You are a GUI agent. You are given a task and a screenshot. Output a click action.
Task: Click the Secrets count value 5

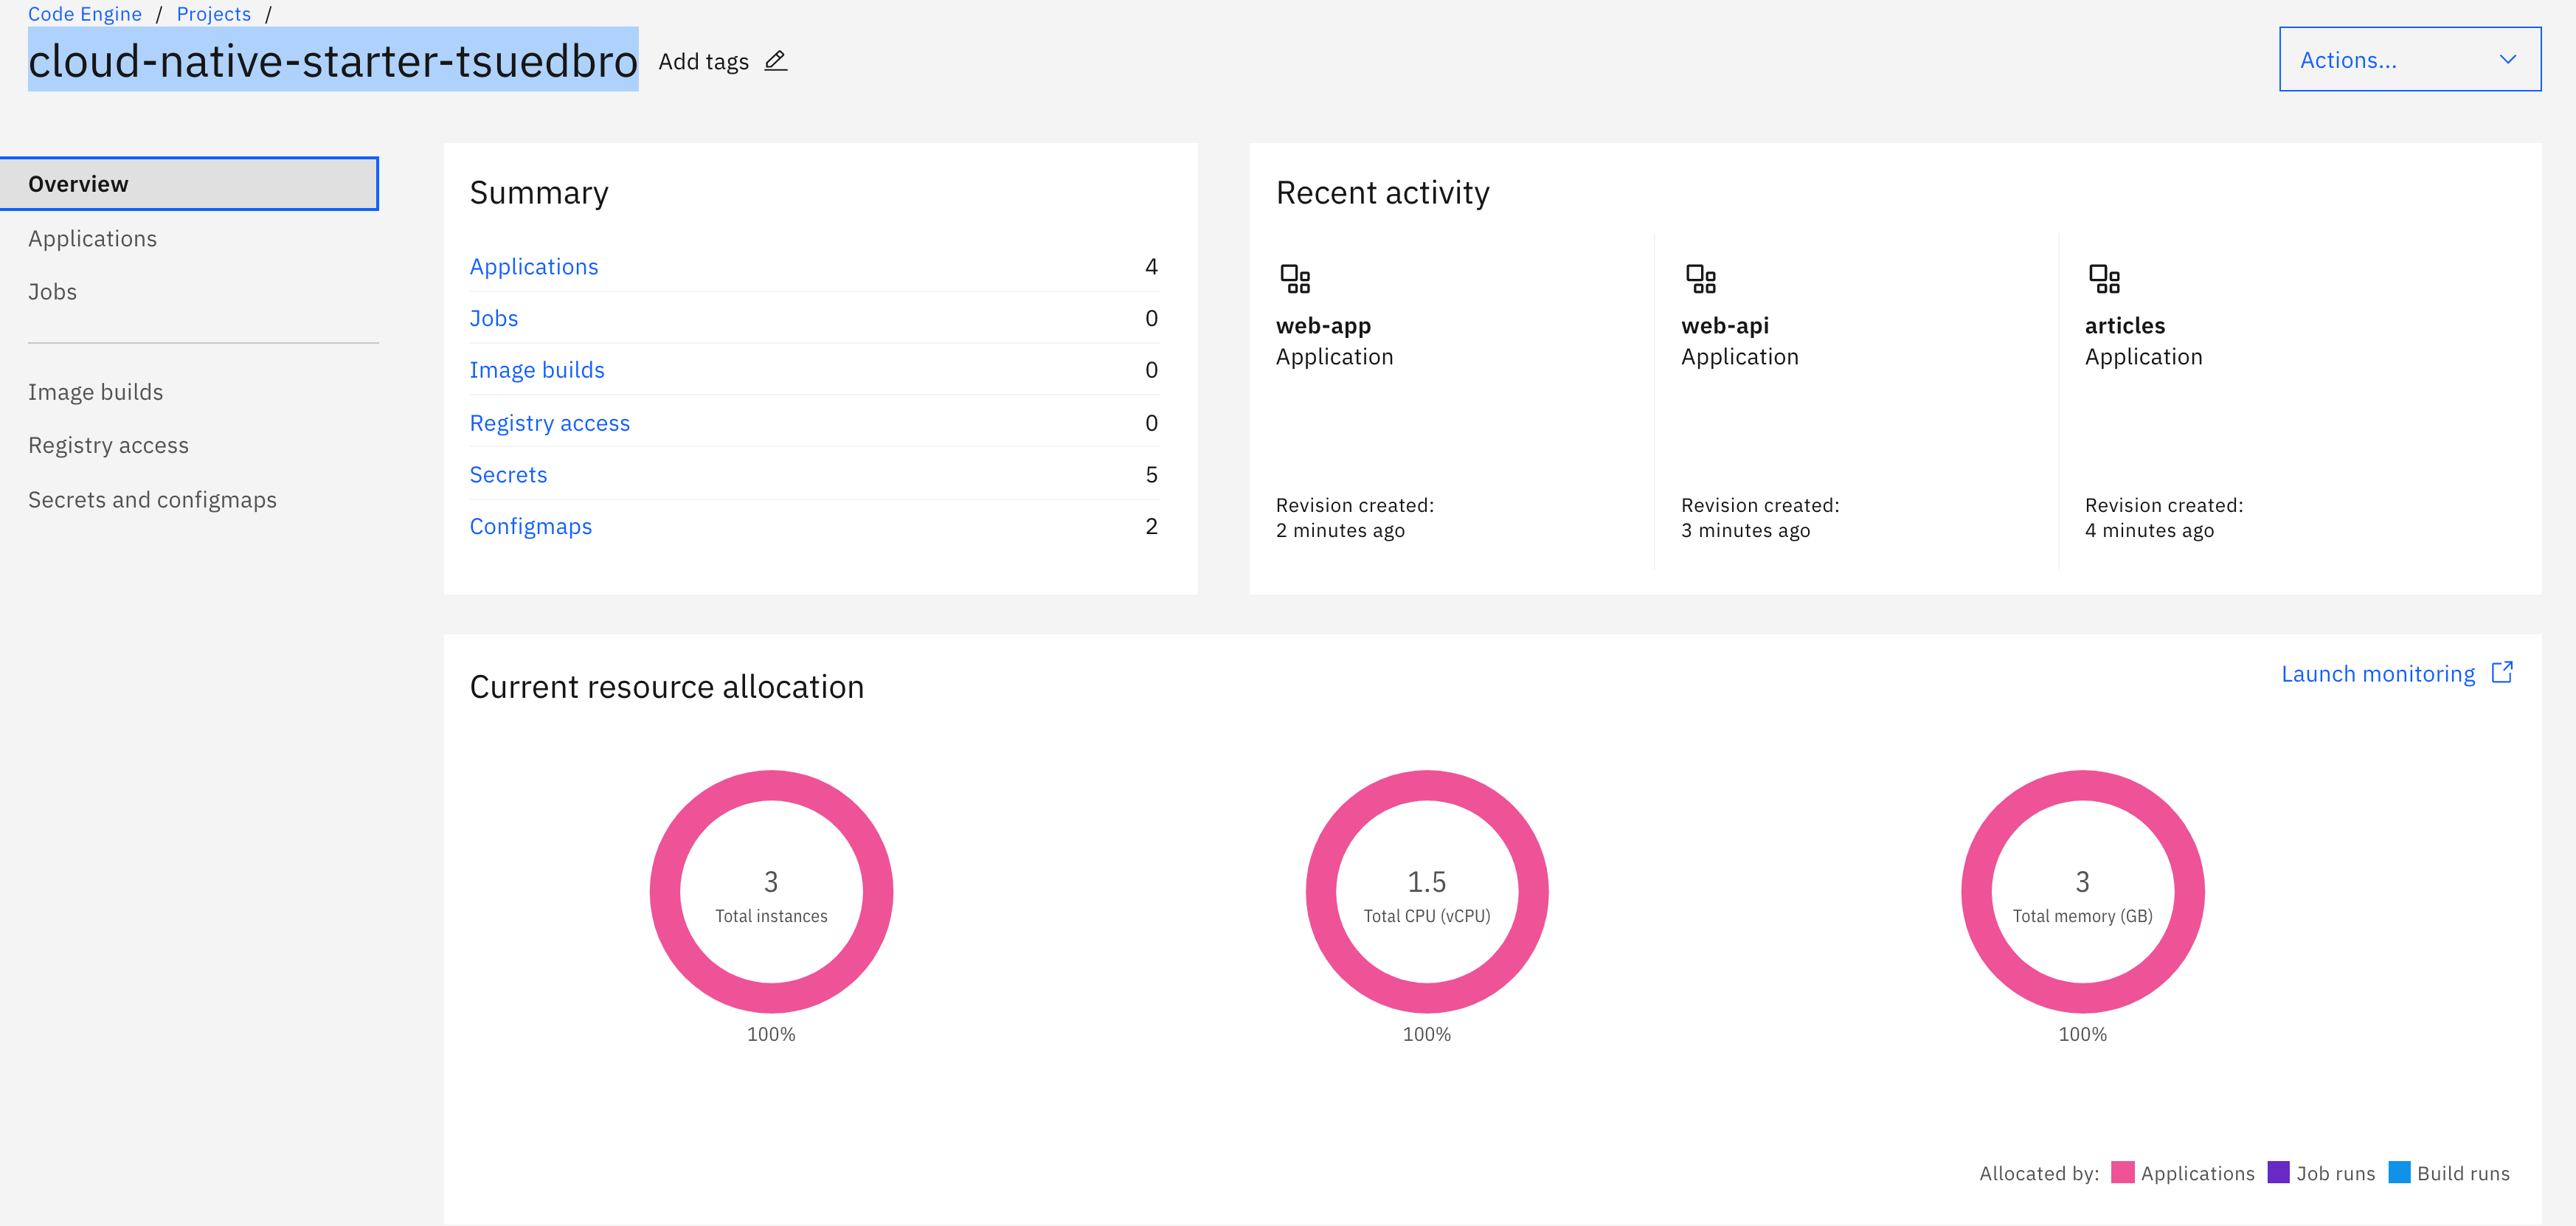[x=1151, y=475]
